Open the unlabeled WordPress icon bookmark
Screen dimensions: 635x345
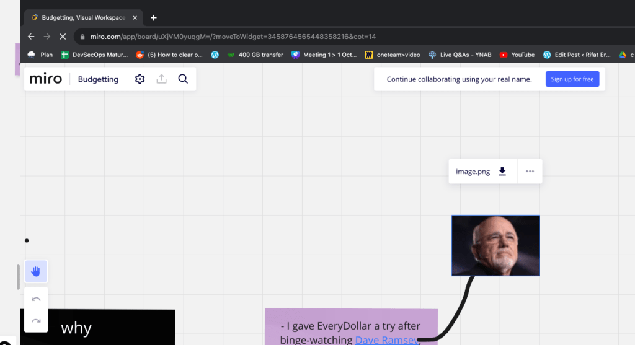click(x=215, y=55)
